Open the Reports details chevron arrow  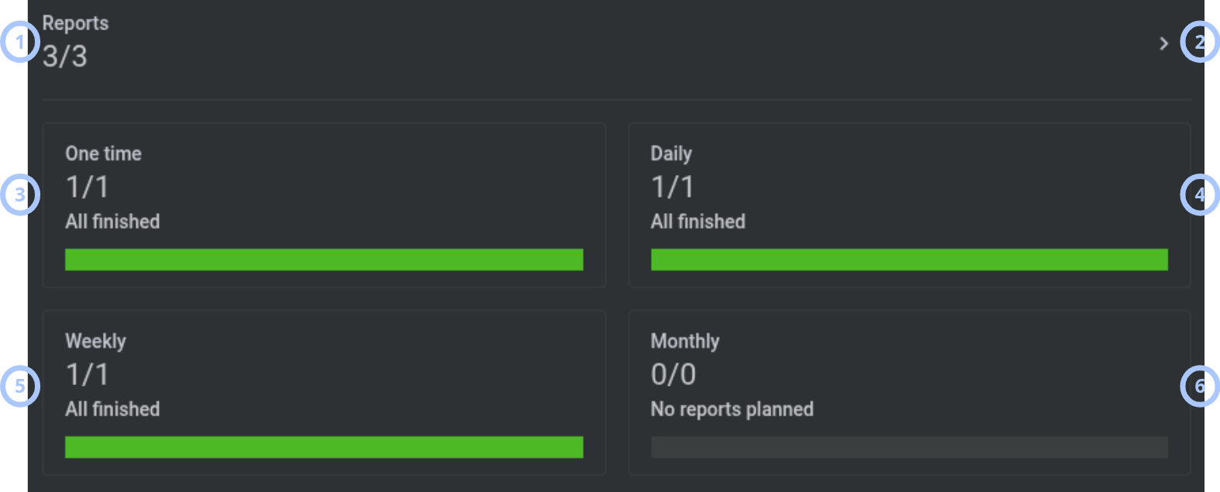point(1163,43)
